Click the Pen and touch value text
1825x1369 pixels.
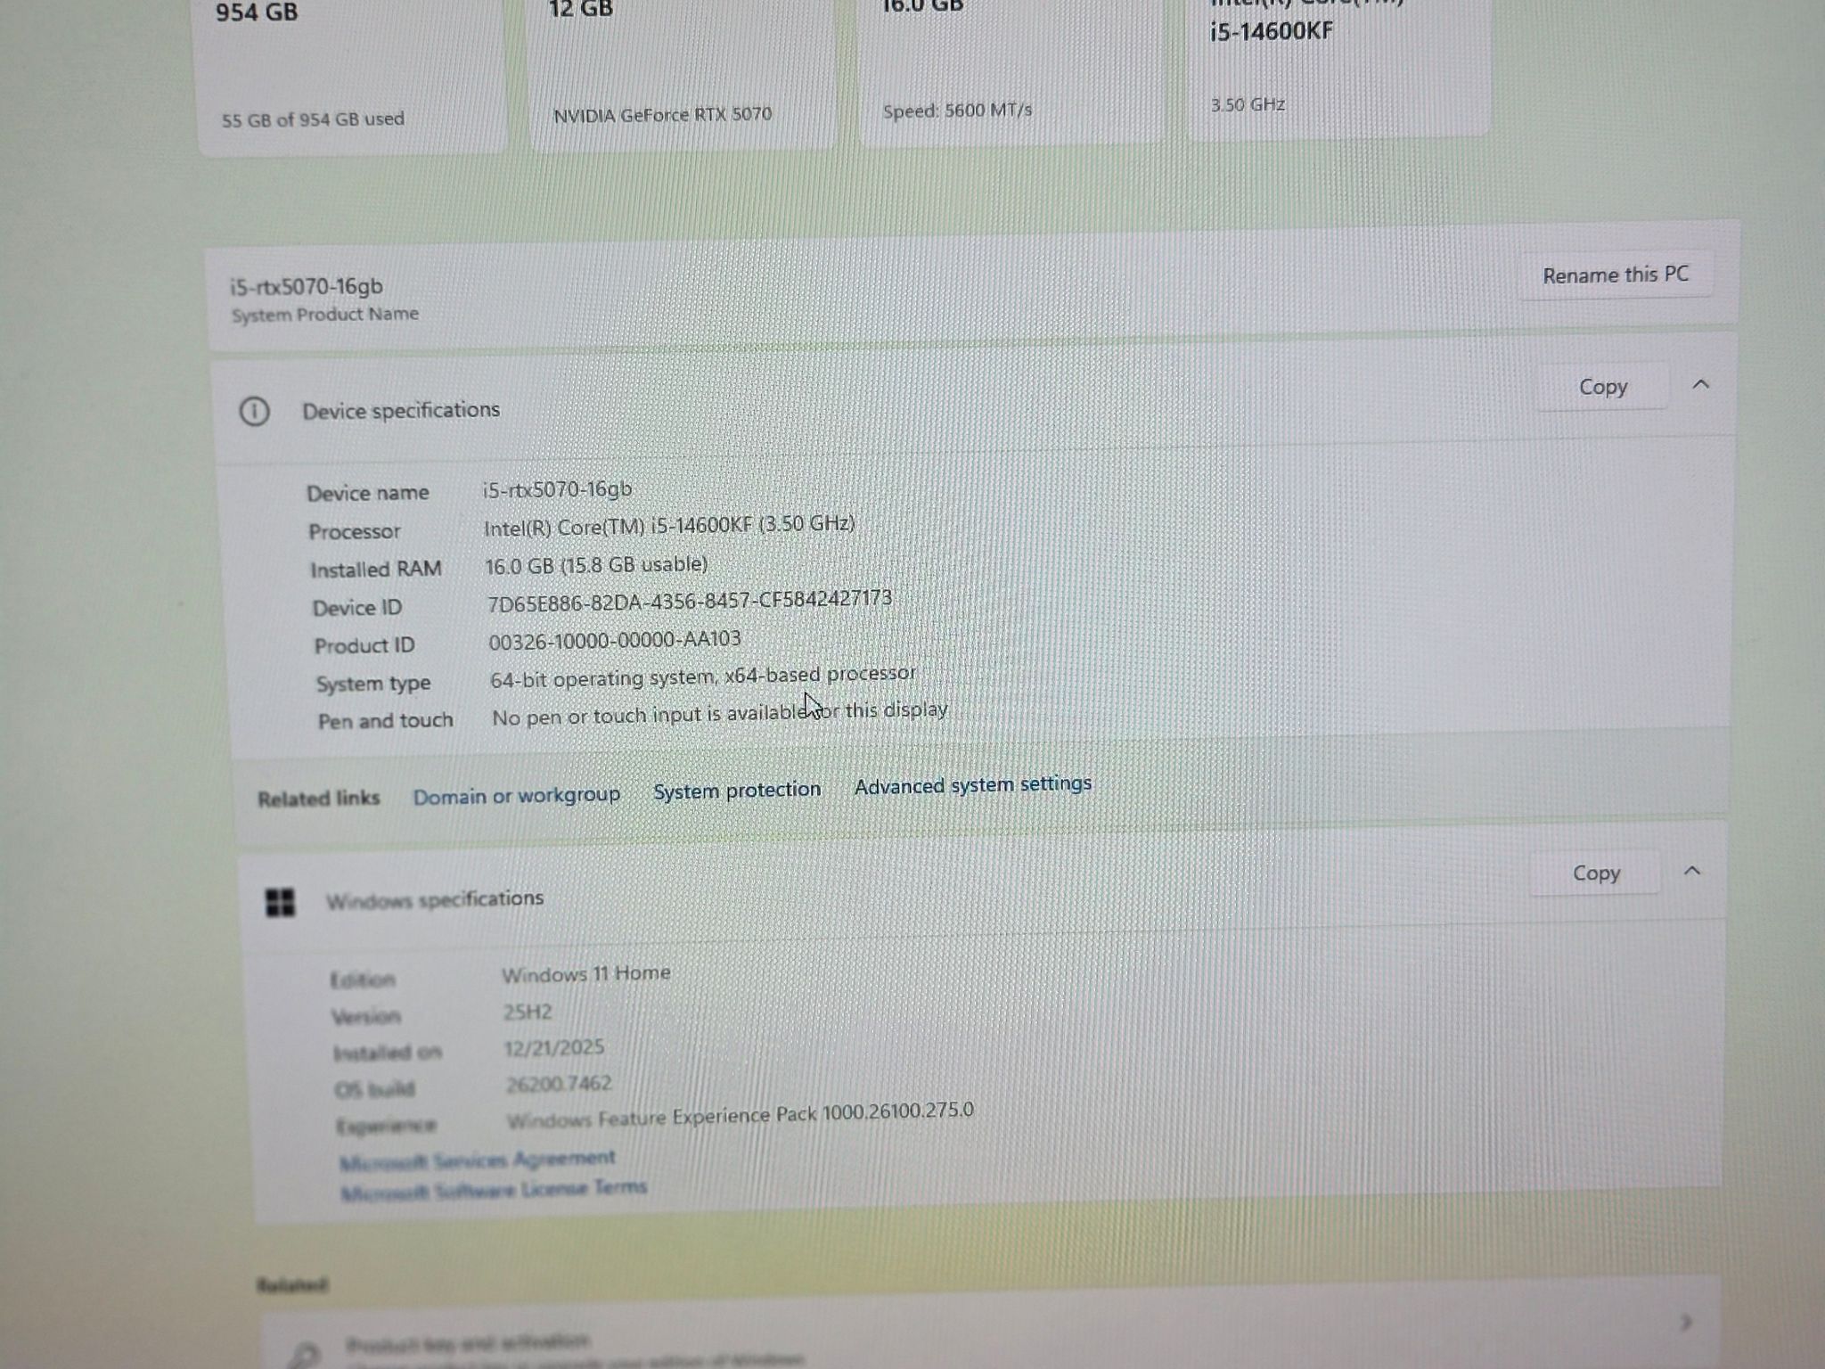pos(720,713)
